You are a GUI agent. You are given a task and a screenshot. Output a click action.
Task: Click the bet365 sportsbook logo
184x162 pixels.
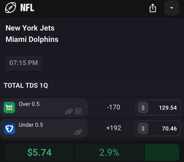(9, 108)
